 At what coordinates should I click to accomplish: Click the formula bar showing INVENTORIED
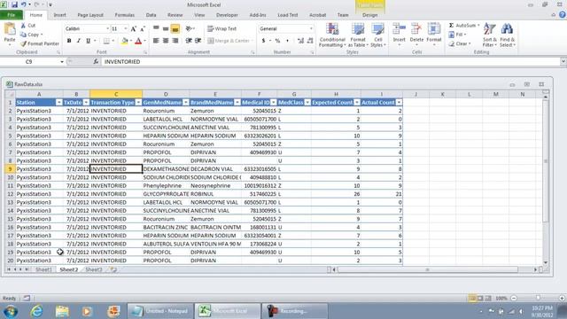pos(330,62)
